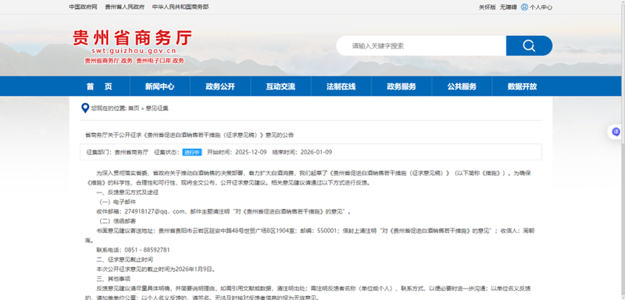The height and width of the screenshot is (300, 625).
Task: Click the 三、其他事项 heading
Action: coord(113,279)
